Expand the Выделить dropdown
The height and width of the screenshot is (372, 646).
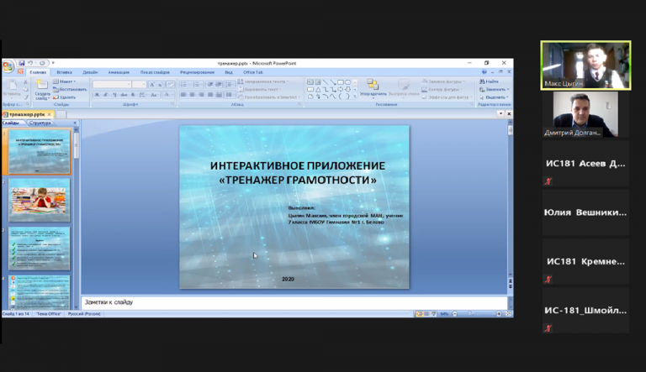pyautogui.click(x=494, y=97)
